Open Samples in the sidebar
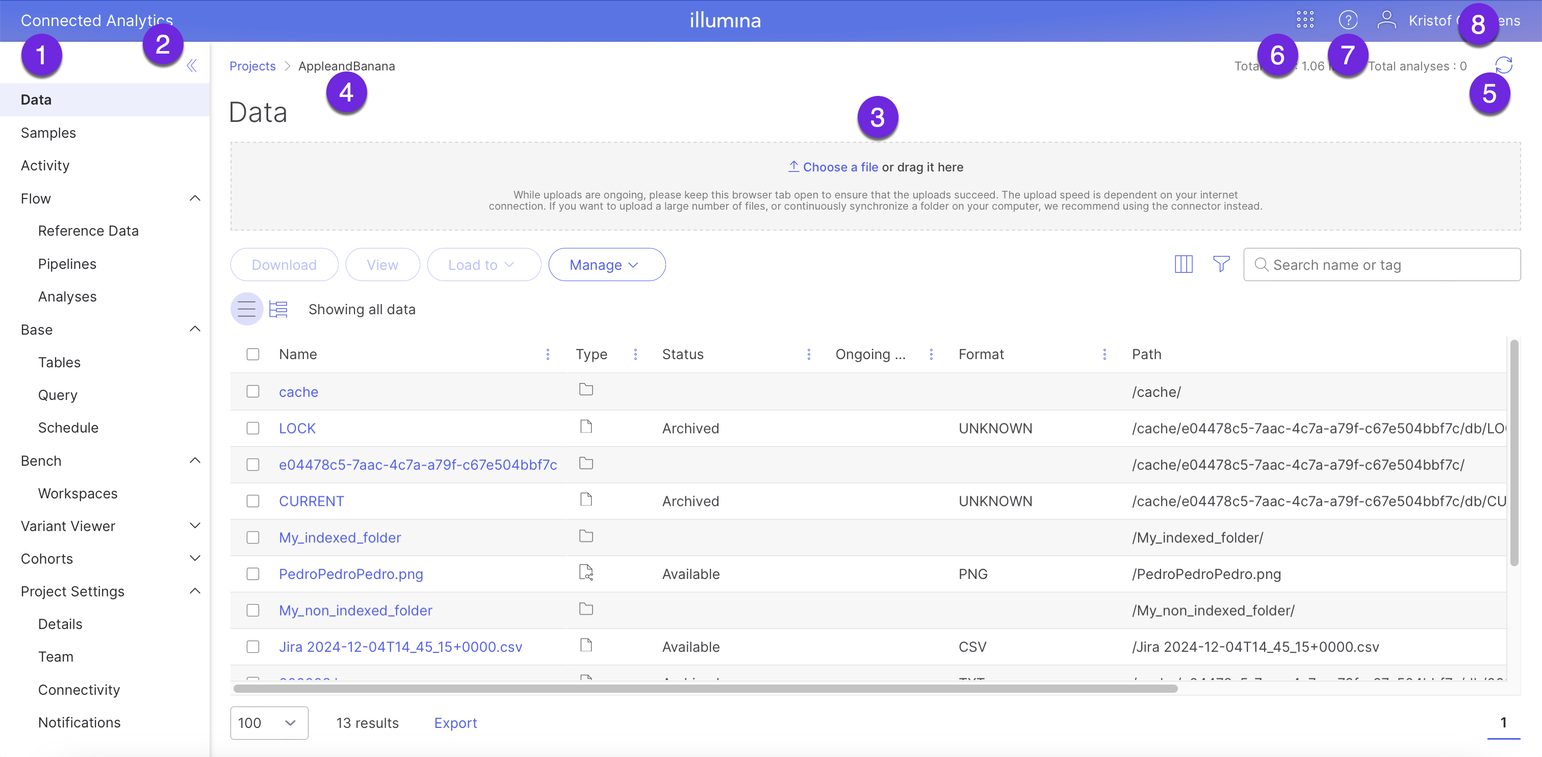 [48, 132]
